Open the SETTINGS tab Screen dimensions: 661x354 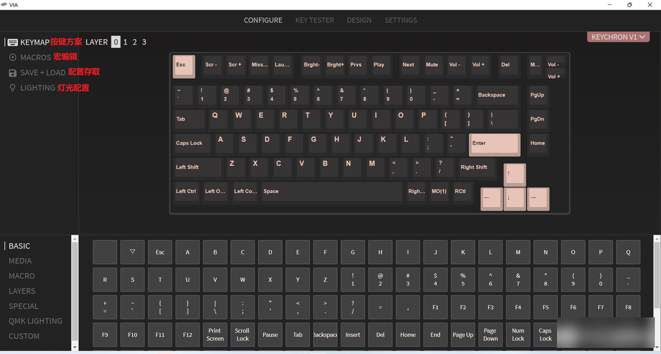(400, 20)
